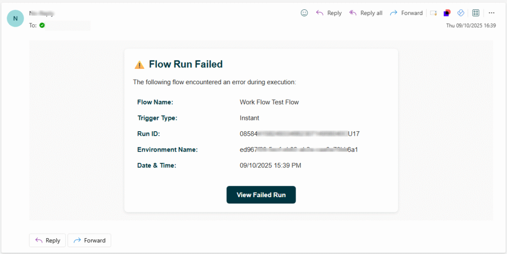Click the blue diamond add-in icon
The width and height of the screenshot is (507, 254).
point(460,13)
